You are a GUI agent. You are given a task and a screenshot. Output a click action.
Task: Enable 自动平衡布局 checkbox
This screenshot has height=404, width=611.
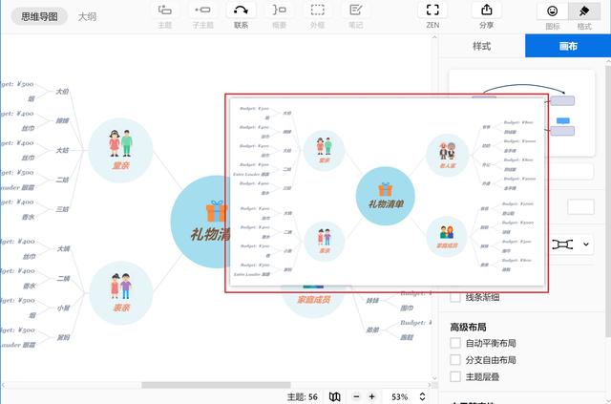(x=455, y=343)
